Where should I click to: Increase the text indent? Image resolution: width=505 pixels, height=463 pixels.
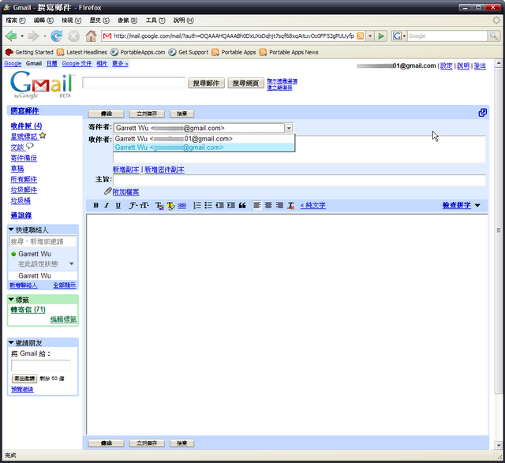[x=231, y=205]
